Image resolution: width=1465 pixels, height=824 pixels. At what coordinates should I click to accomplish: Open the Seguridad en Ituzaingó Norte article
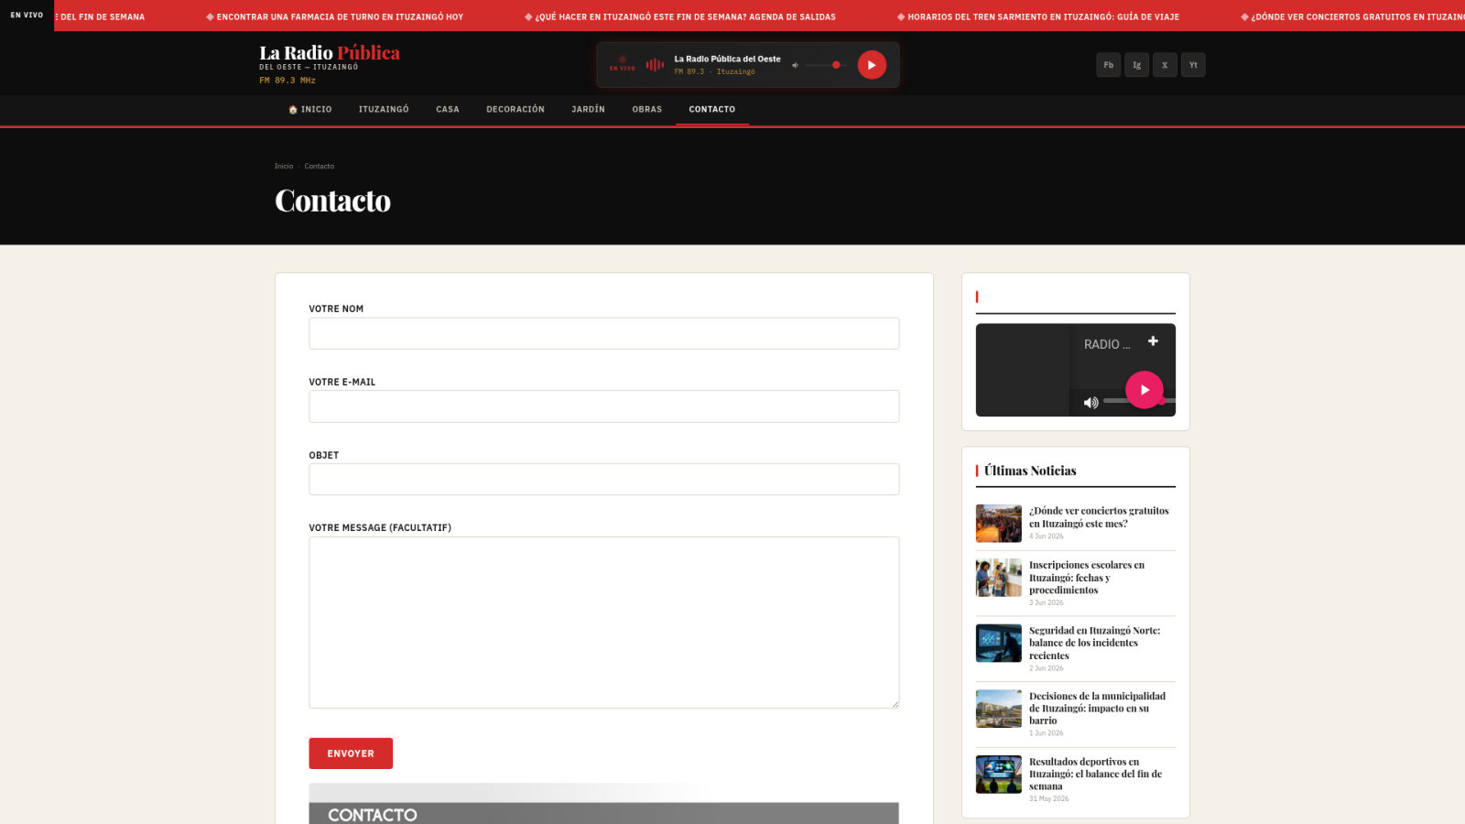pos(1094,643)
